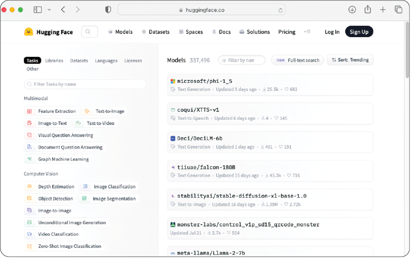
Task: Select Visual Question Answering task tag
Action: [x=60, y=135]
